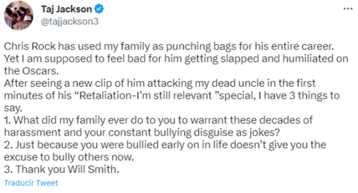The image size is (358, 193).
Task: Click the single word "say." line
Action: pos(13,108)
